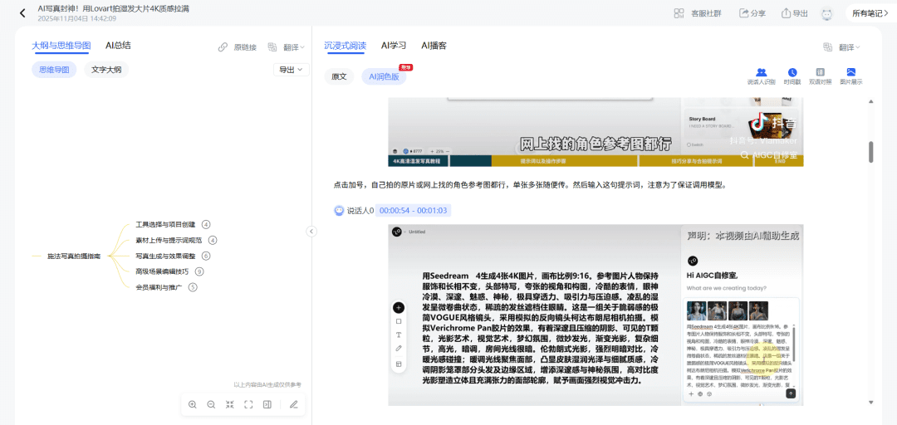Zoom out of the mind map
Screen dimensions: 897x425
[x=211, y=404]
